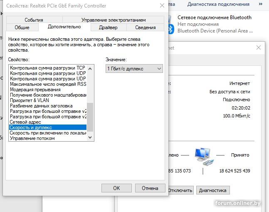269x212 pixels.
Task: Select the Дополнительно tab
Action: click(x=64, y=27)
